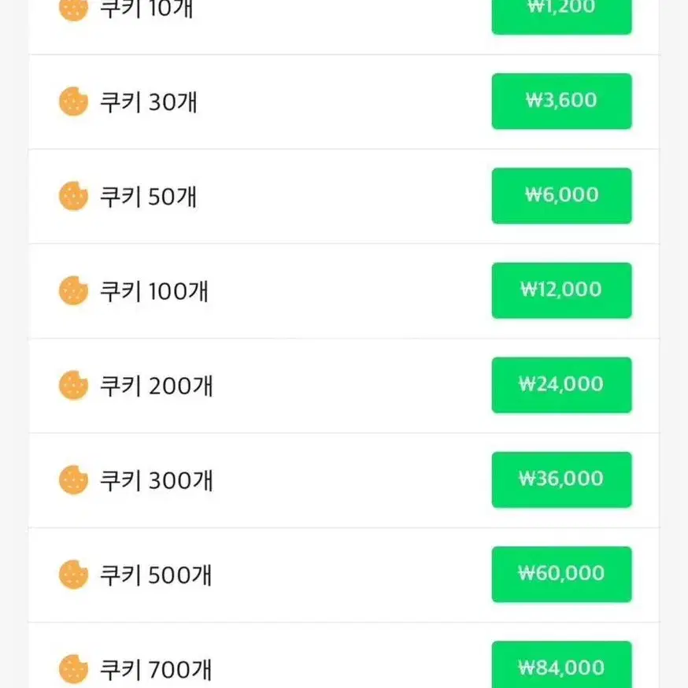Click the ₩84,000 price button
688x688 pixels.
coord(561,664)
